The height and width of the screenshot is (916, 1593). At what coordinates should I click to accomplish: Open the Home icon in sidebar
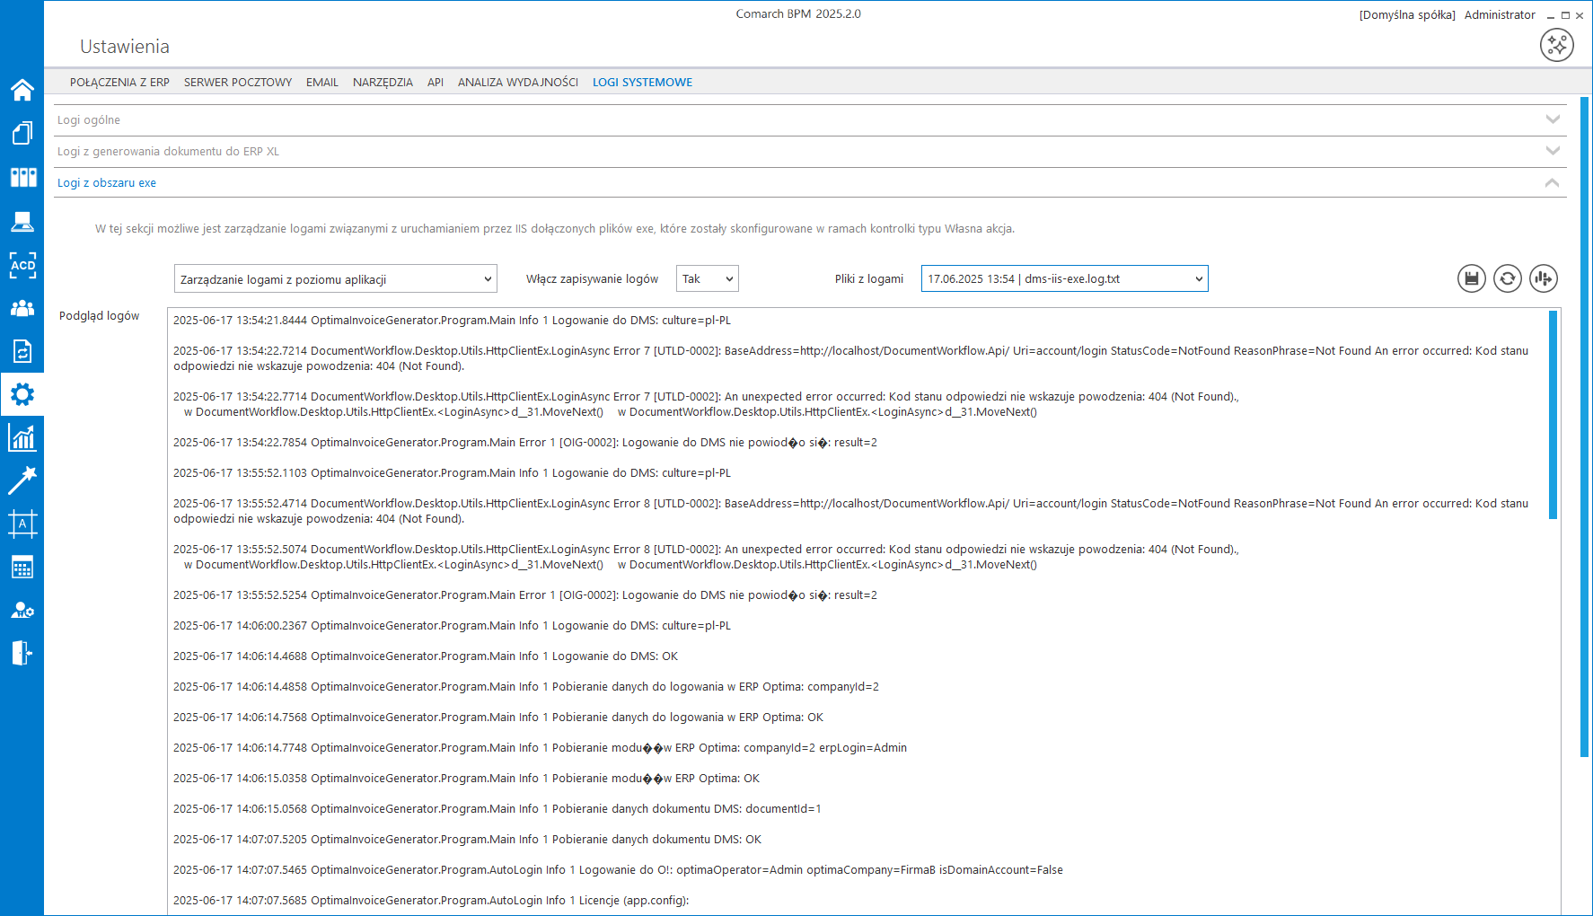click(22, 90)
